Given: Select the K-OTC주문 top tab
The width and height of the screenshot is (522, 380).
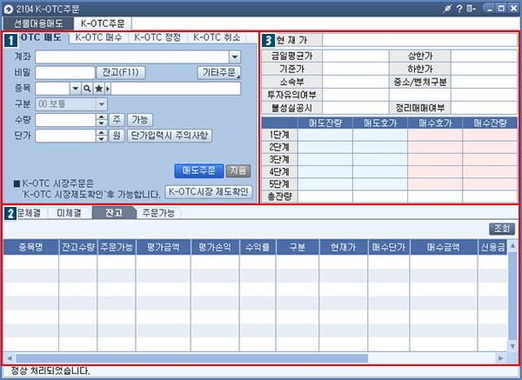Looking at the screenshot, I should [x=103, y=23].
